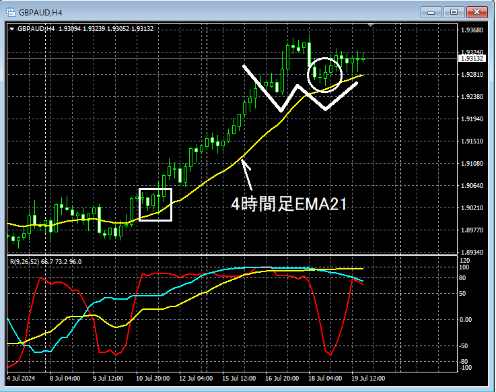The width and height of the screenshot is (496, 392).
Task: Minimize the GBPAUD,H4 chart window
Action: tap(431, 12)
